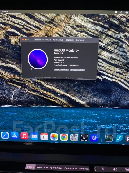129x173 pixels.
Task: Click the circled menu bar status icon
Action: coord(121,12)
